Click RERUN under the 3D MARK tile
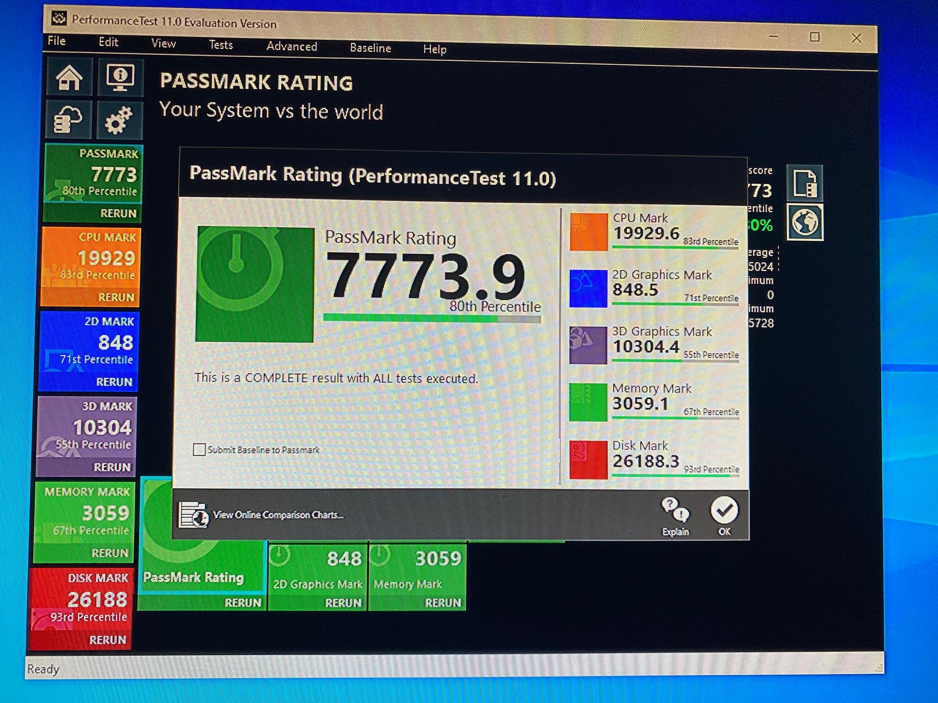Screen dimensions: 938x703 click(112, 467)
